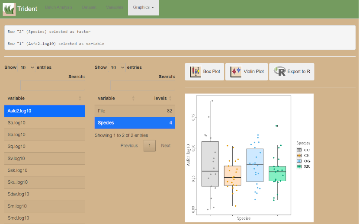Click the Box Plot chart icon
Viewport: 359px width, 224px height.
click(196, 72)
